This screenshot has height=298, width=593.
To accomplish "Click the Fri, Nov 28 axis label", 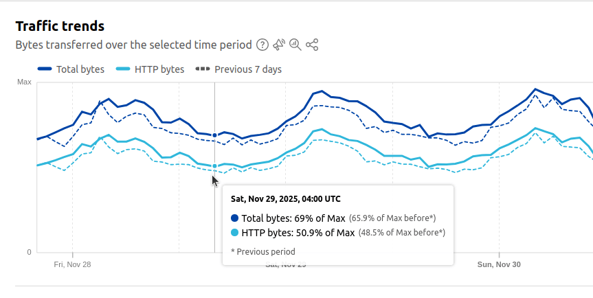I will pyautogui.click(x=72, y=264).
